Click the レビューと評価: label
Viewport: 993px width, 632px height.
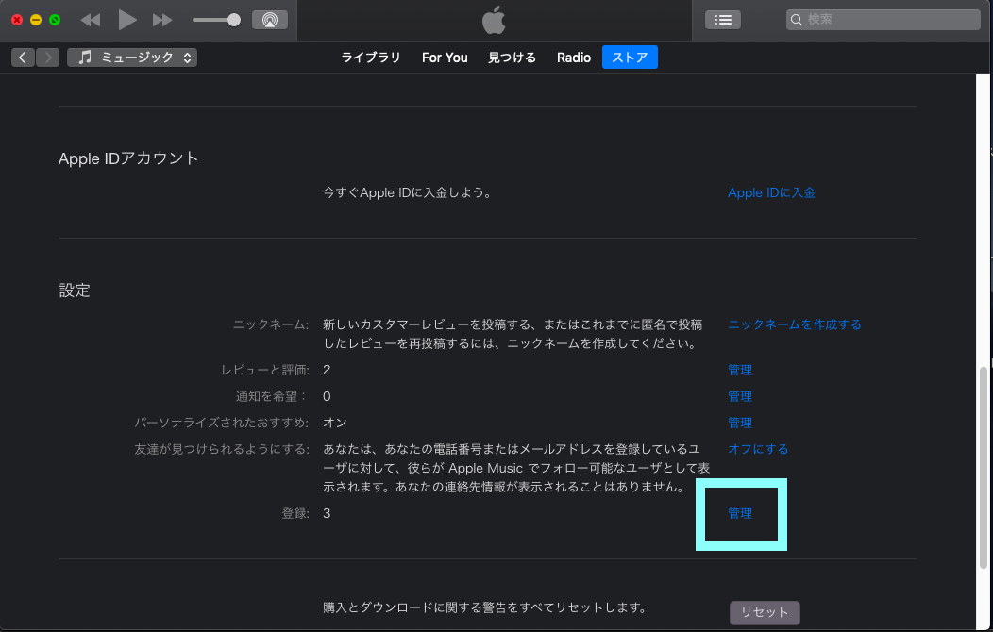(x=264, y=370)
